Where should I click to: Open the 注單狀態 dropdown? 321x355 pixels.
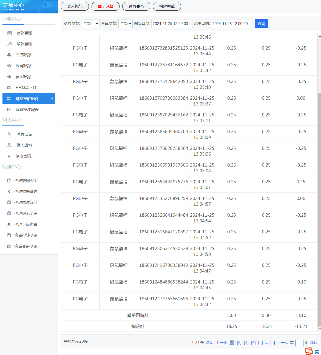click(x=126, y=24)
